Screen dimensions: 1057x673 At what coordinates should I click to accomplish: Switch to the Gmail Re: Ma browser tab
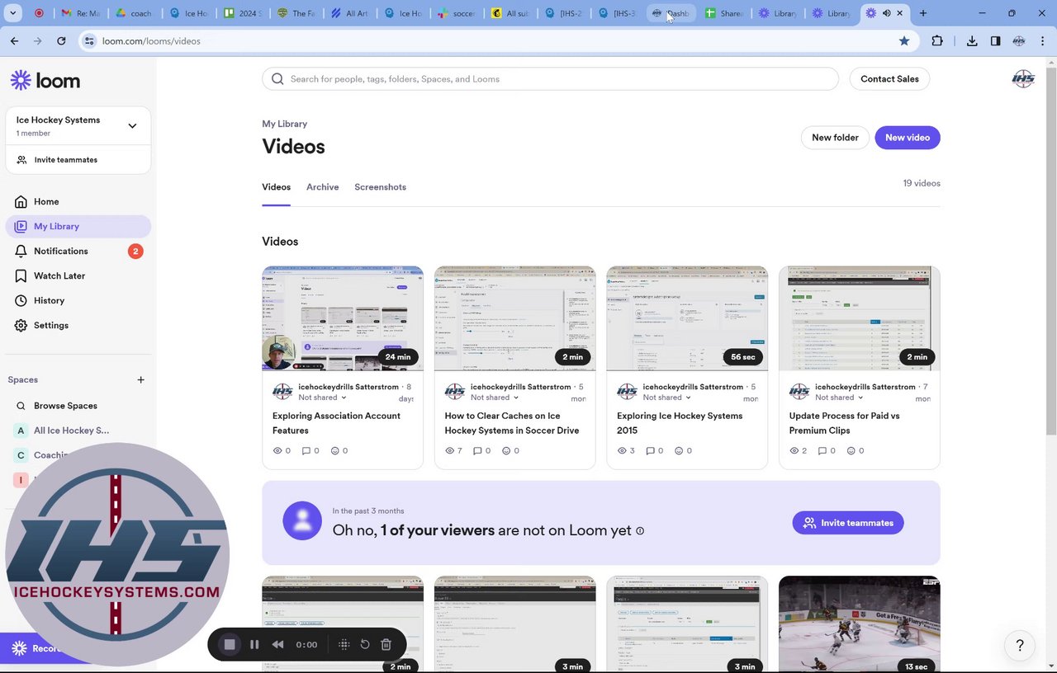pyautogui.click(x=81, y=13)
